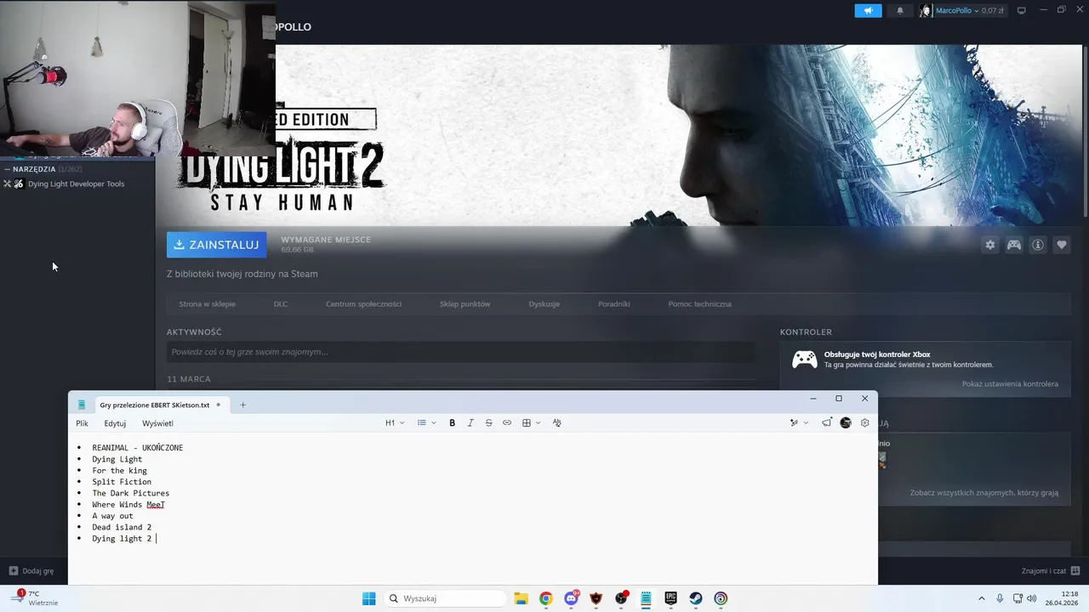Image resolution: width=1089 pixels, height=612 pixels.
Task: Expand MarcoPollo account dropdown
Action: [x=977, y=10]
